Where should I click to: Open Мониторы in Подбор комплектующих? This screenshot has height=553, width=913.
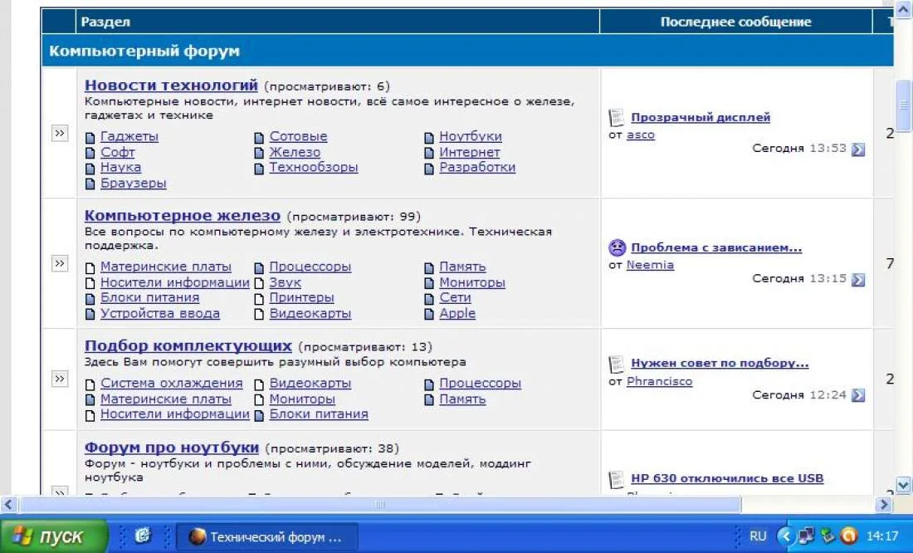click(x=302, y=399)
